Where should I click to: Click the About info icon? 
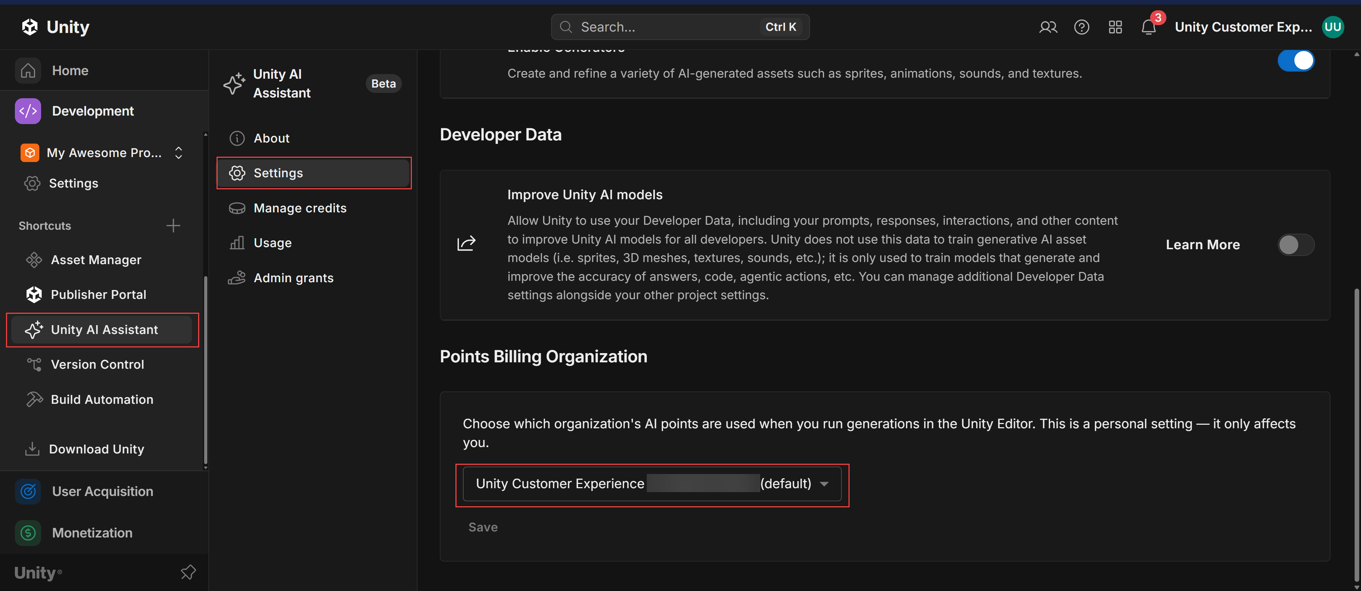tap(237, 139)
